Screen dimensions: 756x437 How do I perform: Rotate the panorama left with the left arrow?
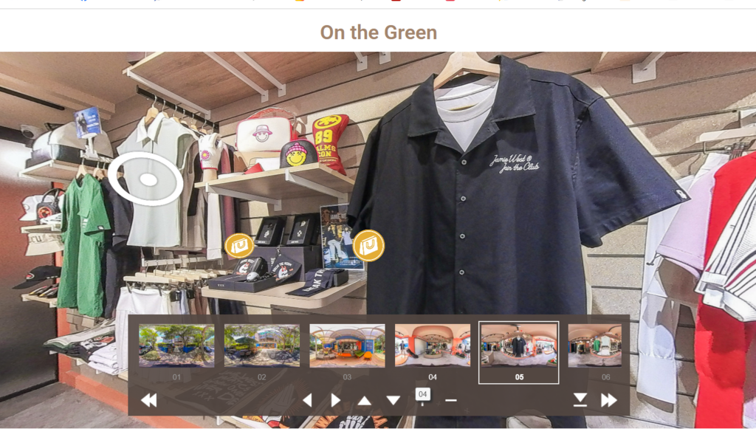(307, 400)
